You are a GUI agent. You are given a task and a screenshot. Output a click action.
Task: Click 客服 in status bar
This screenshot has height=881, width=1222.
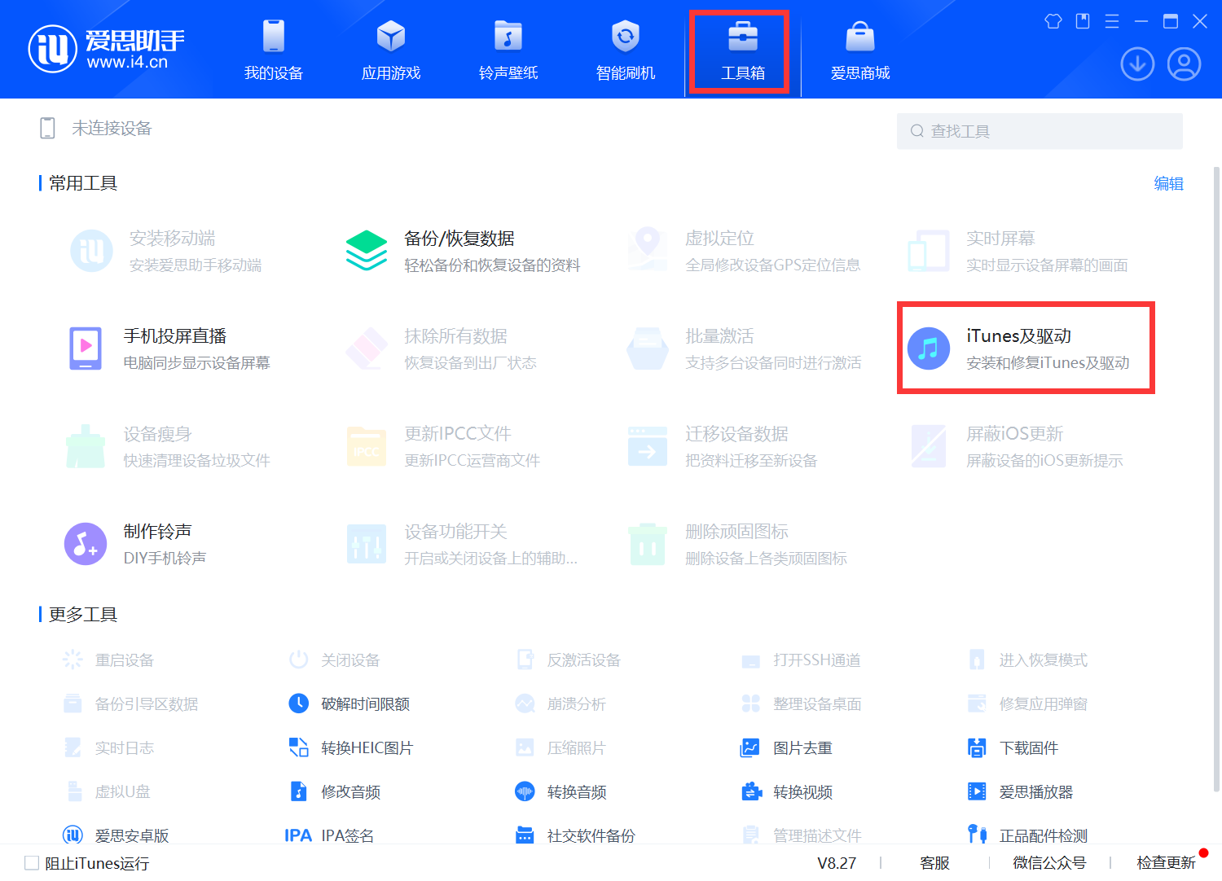[934, 862]
